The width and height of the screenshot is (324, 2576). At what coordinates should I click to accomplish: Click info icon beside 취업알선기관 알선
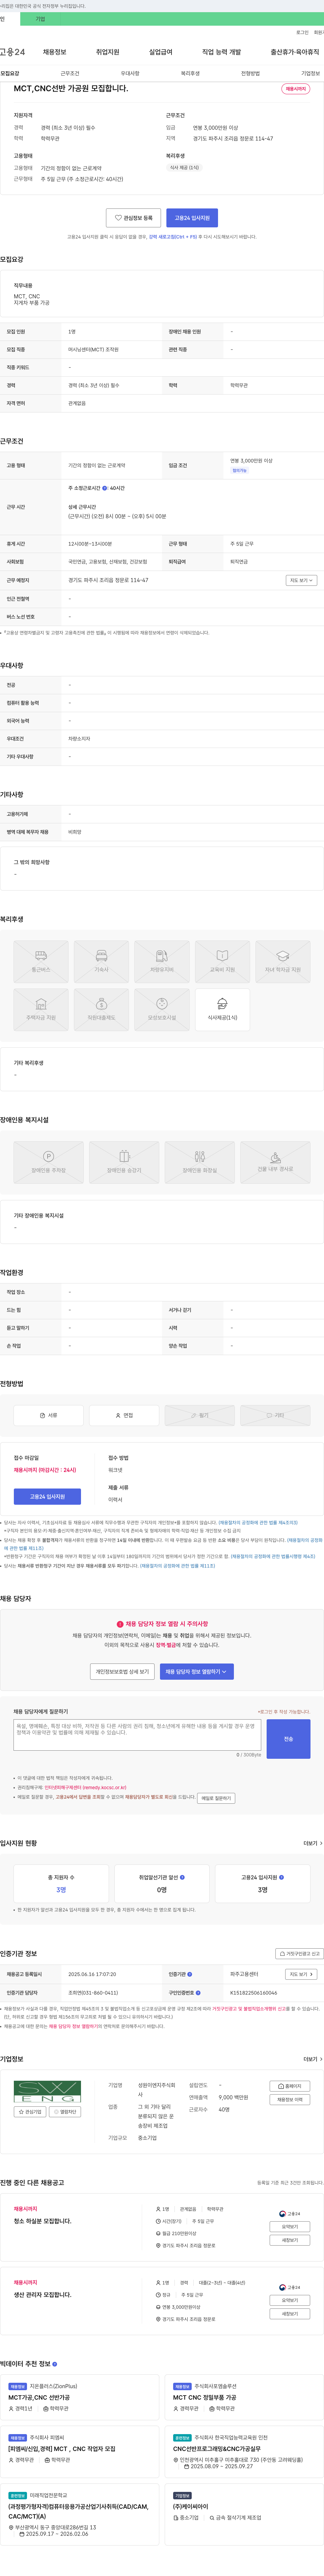[182, 1877]
